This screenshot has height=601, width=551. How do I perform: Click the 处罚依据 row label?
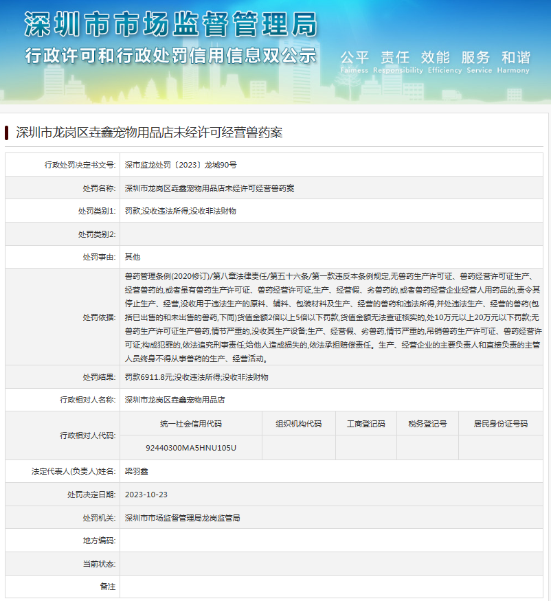point(100,317)
